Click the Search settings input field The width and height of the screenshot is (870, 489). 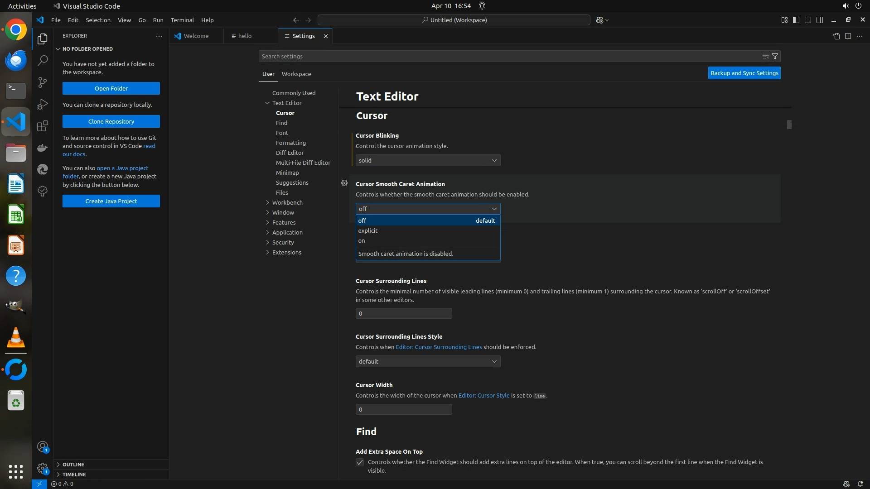(x=507, y=56)
